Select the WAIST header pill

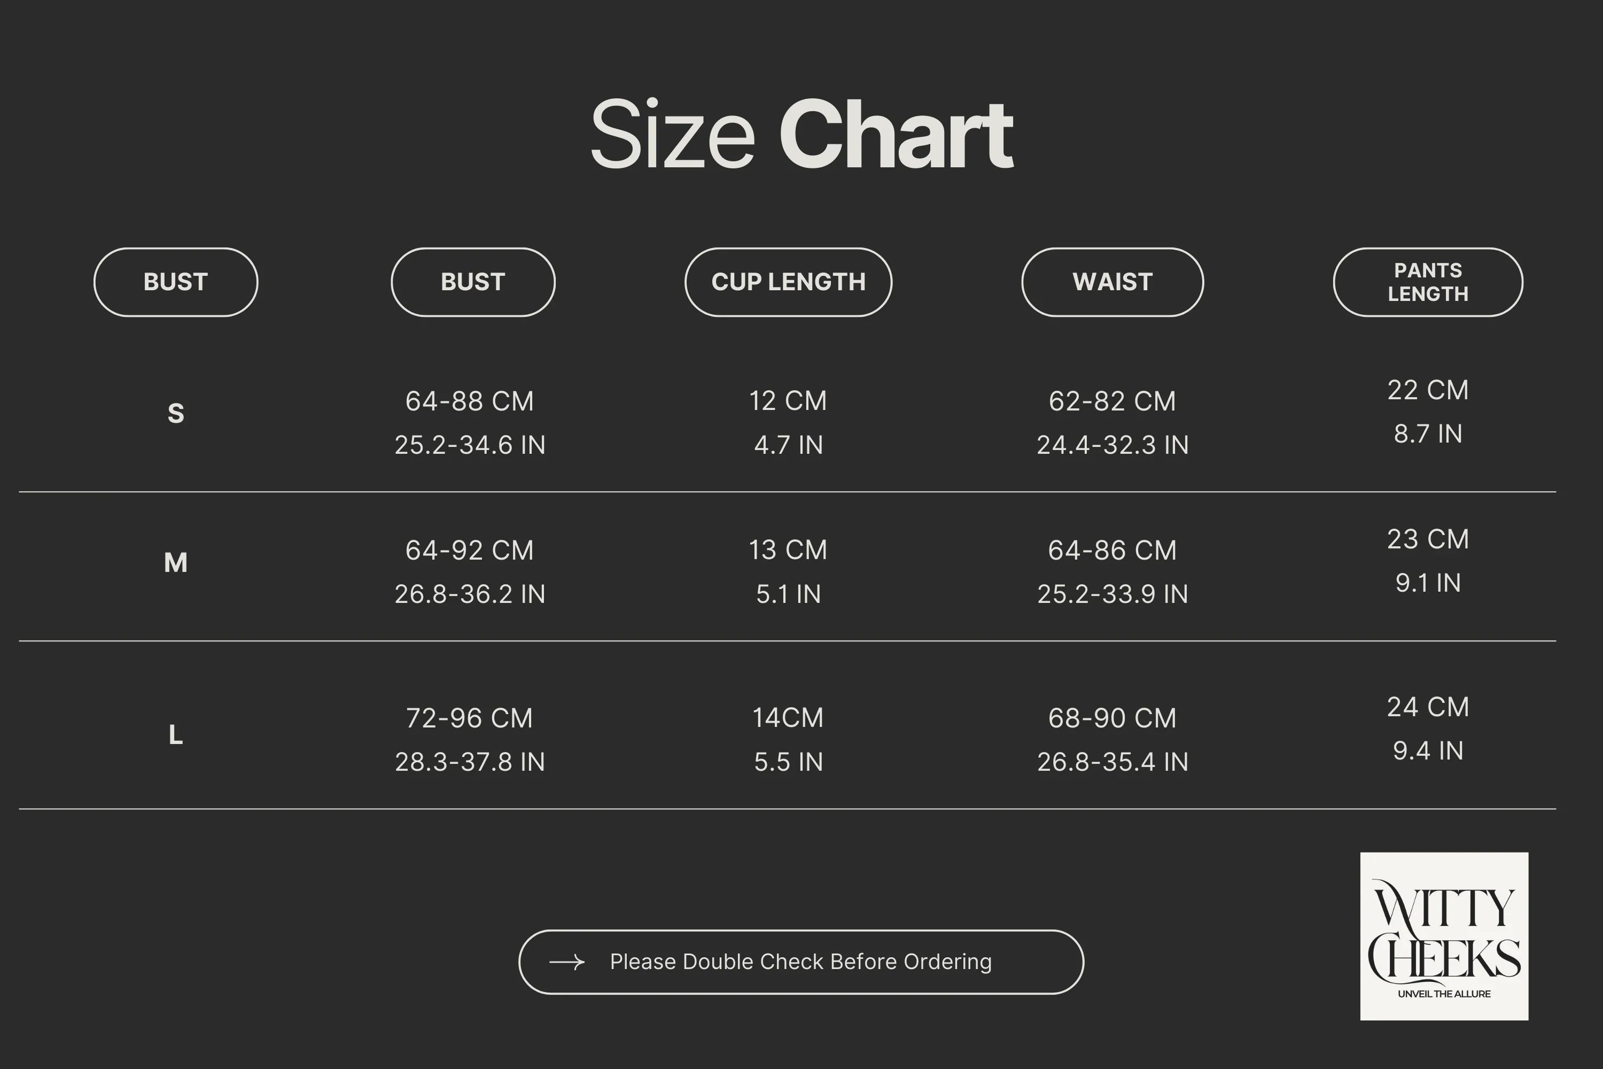[1112, 282]
